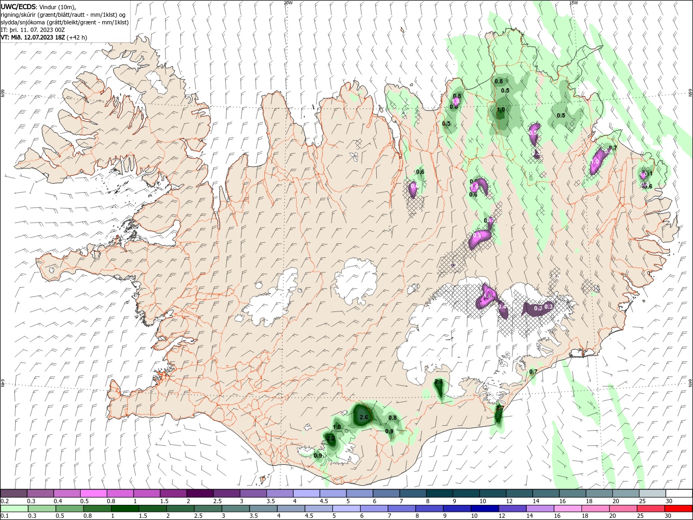Select the bright pink 0.5–0.8 snow swatch
Image resolution: width=693 pixels, height=520 pixels.
click(x=93, y=493)
